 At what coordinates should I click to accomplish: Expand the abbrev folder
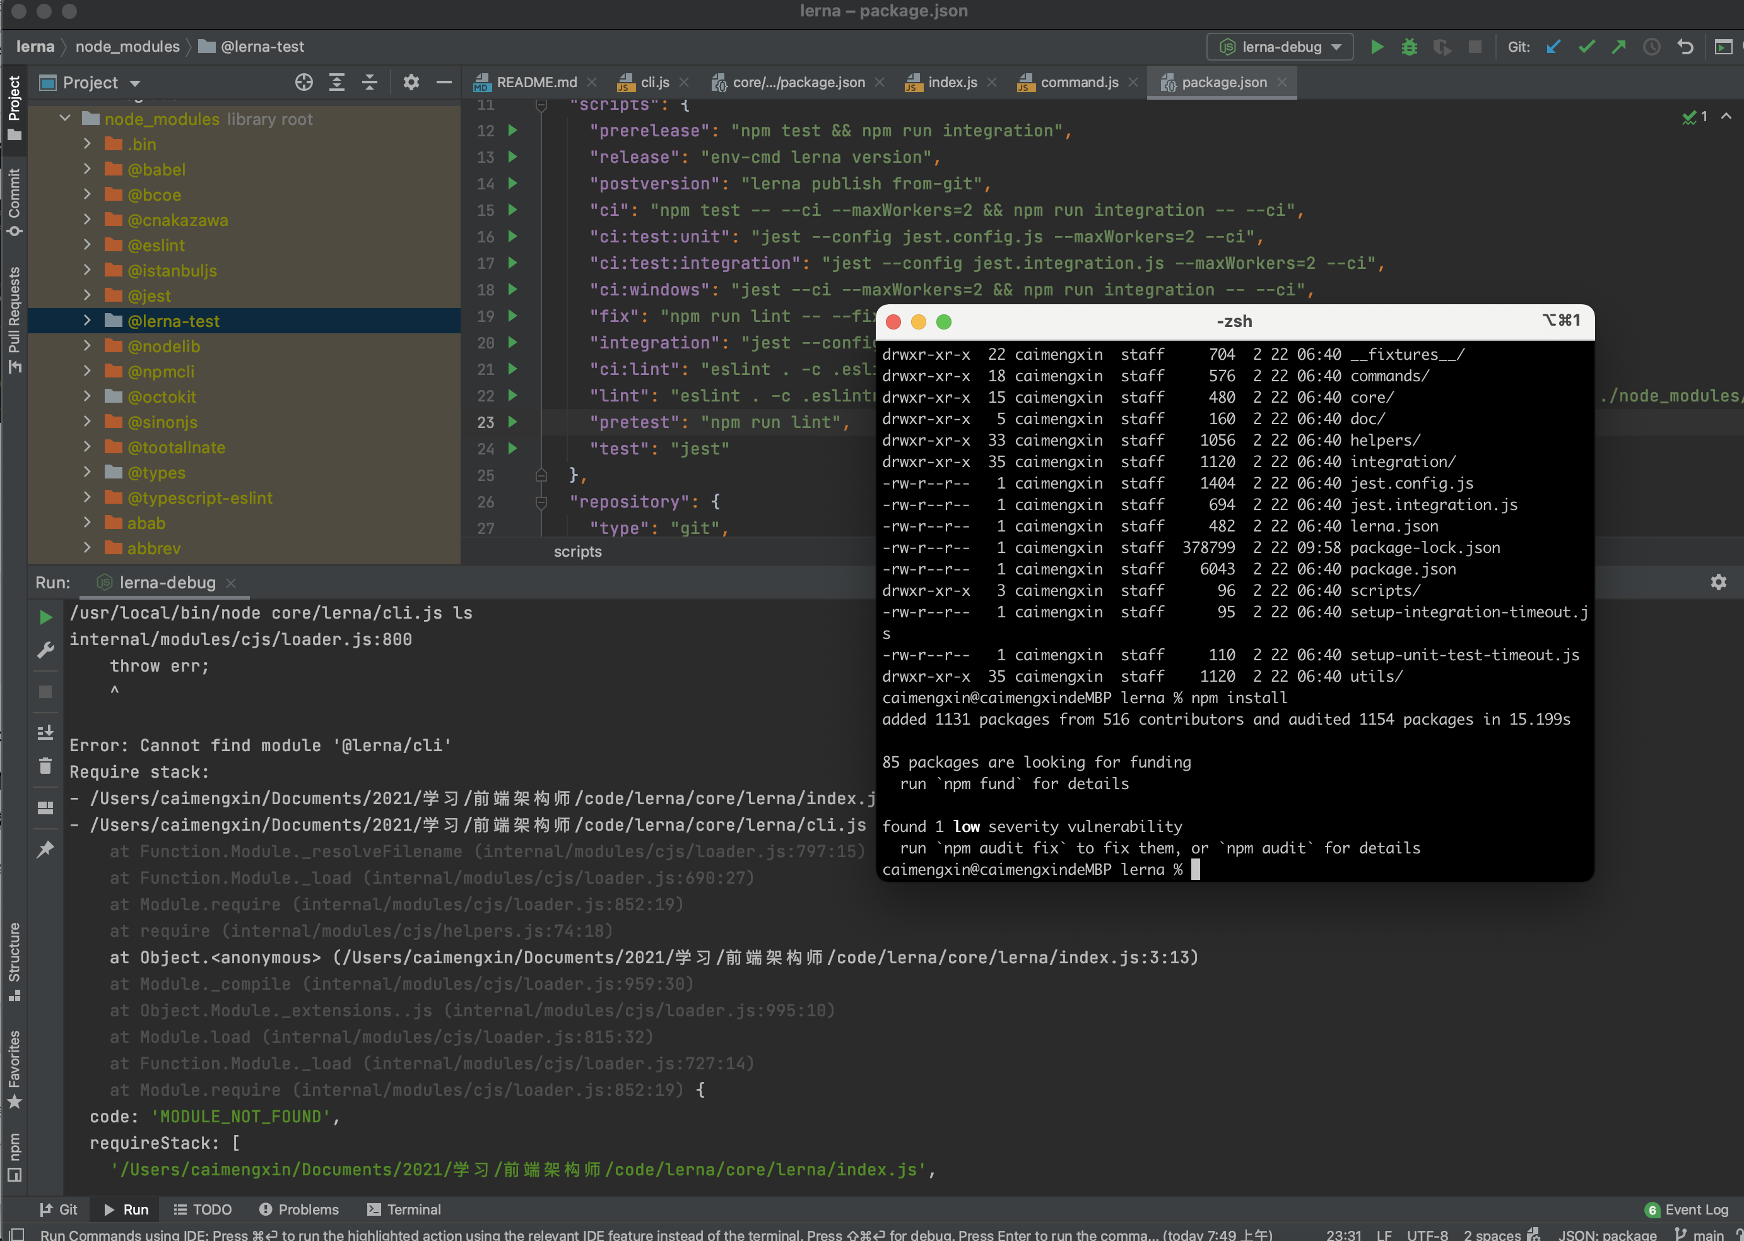(x=87, y=548)
